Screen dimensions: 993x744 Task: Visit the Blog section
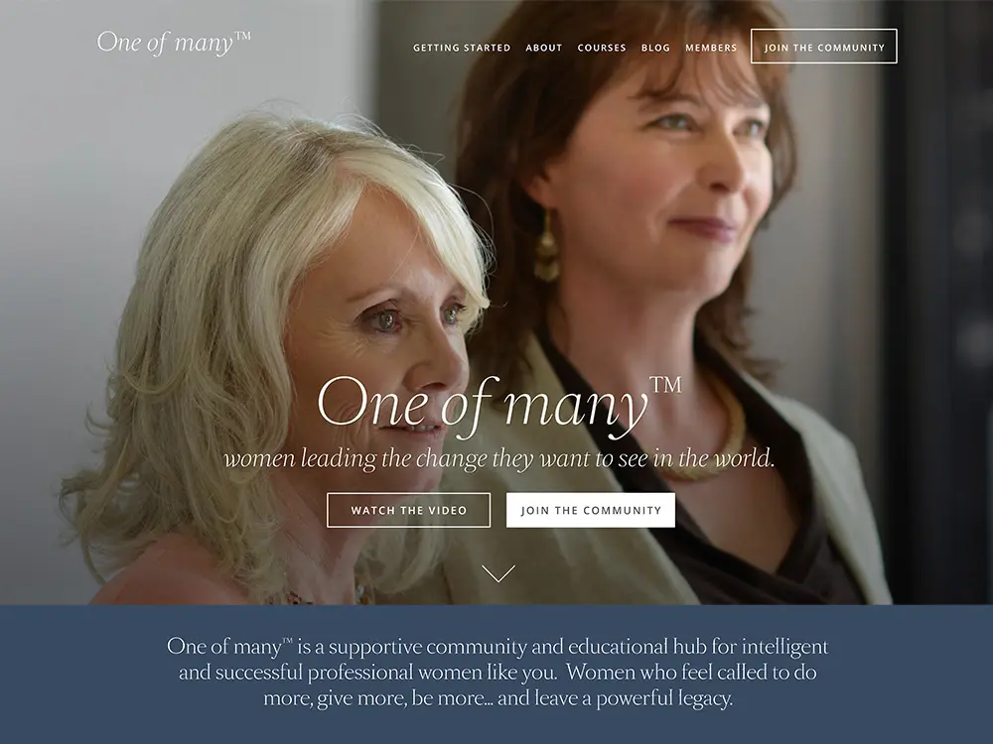click(x=655, y=48)
